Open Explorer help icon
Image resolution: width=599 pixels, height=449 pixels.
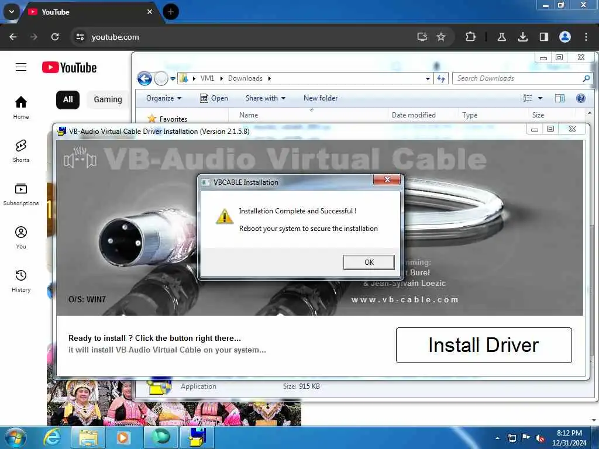pos(581,98)
